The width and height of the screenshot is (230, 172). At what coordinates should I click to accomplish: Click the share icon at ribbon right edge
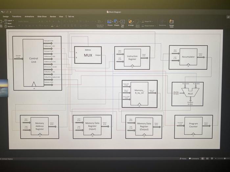(228, 17)
